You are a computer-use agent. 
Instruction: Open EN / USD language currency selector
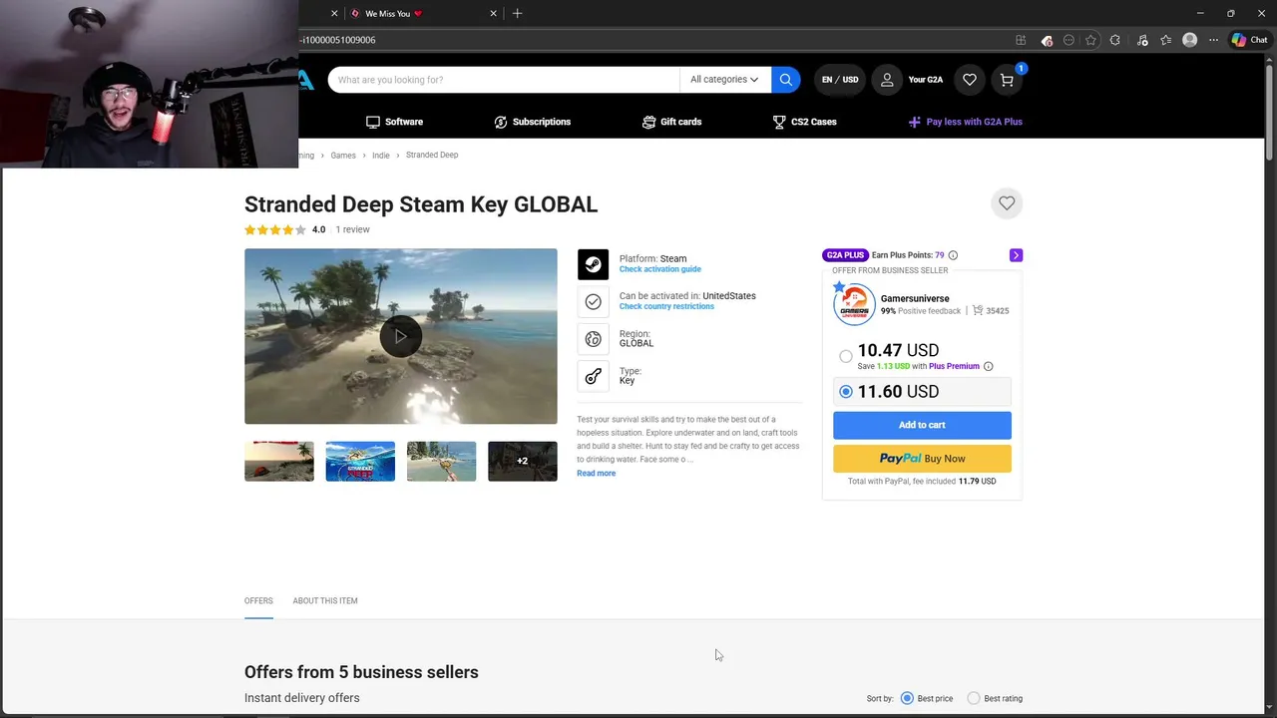pyautogui.click(x=840, y=80)
